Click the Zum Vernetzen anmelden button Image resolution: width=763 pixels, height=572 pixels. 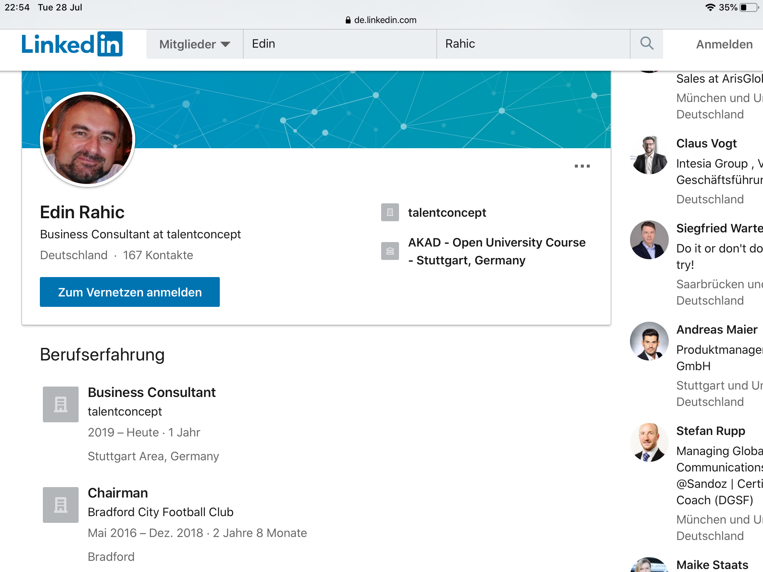tap(130, 292)
